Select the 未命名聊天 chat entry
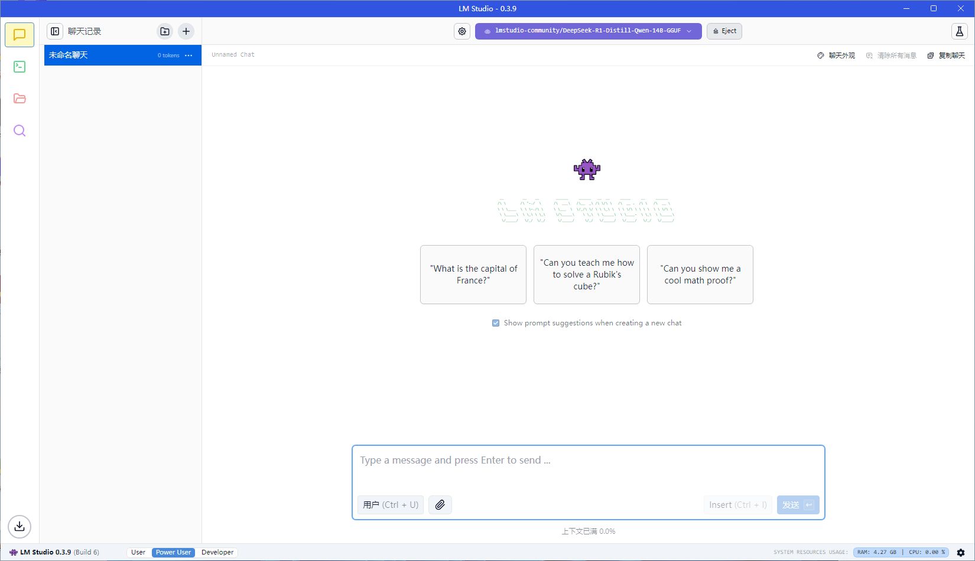This screenshot has height=561, width=975. point(123,56)
